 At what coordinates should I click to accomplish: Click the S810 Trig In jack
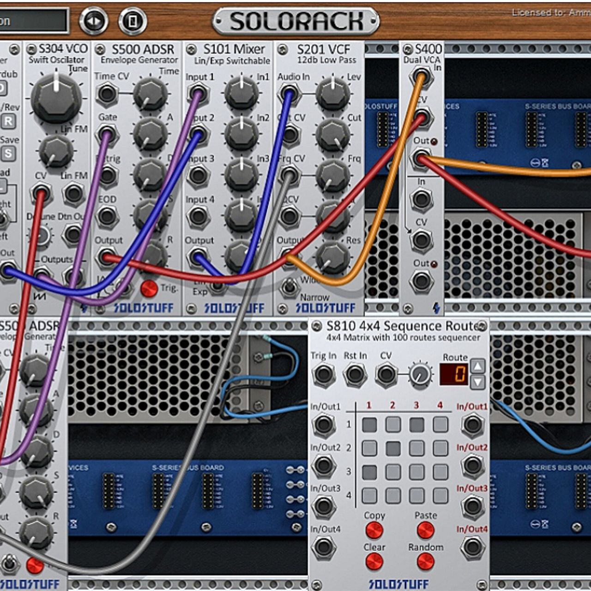[x=323, y=374]
